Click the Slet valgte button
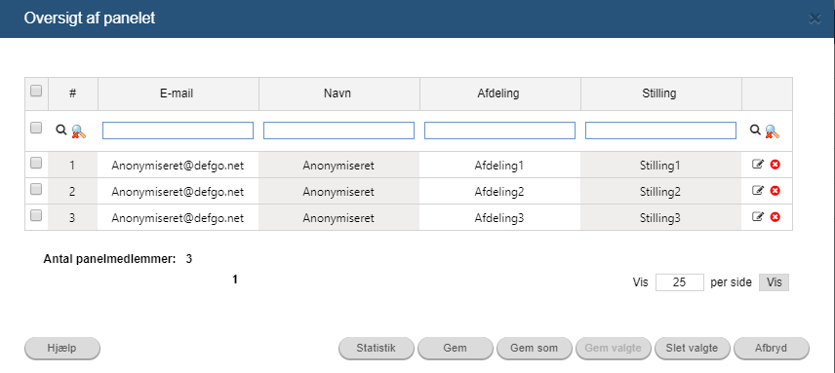Image resolution: width=835 pixels, height=373 pixels. (x=692, y=349)
